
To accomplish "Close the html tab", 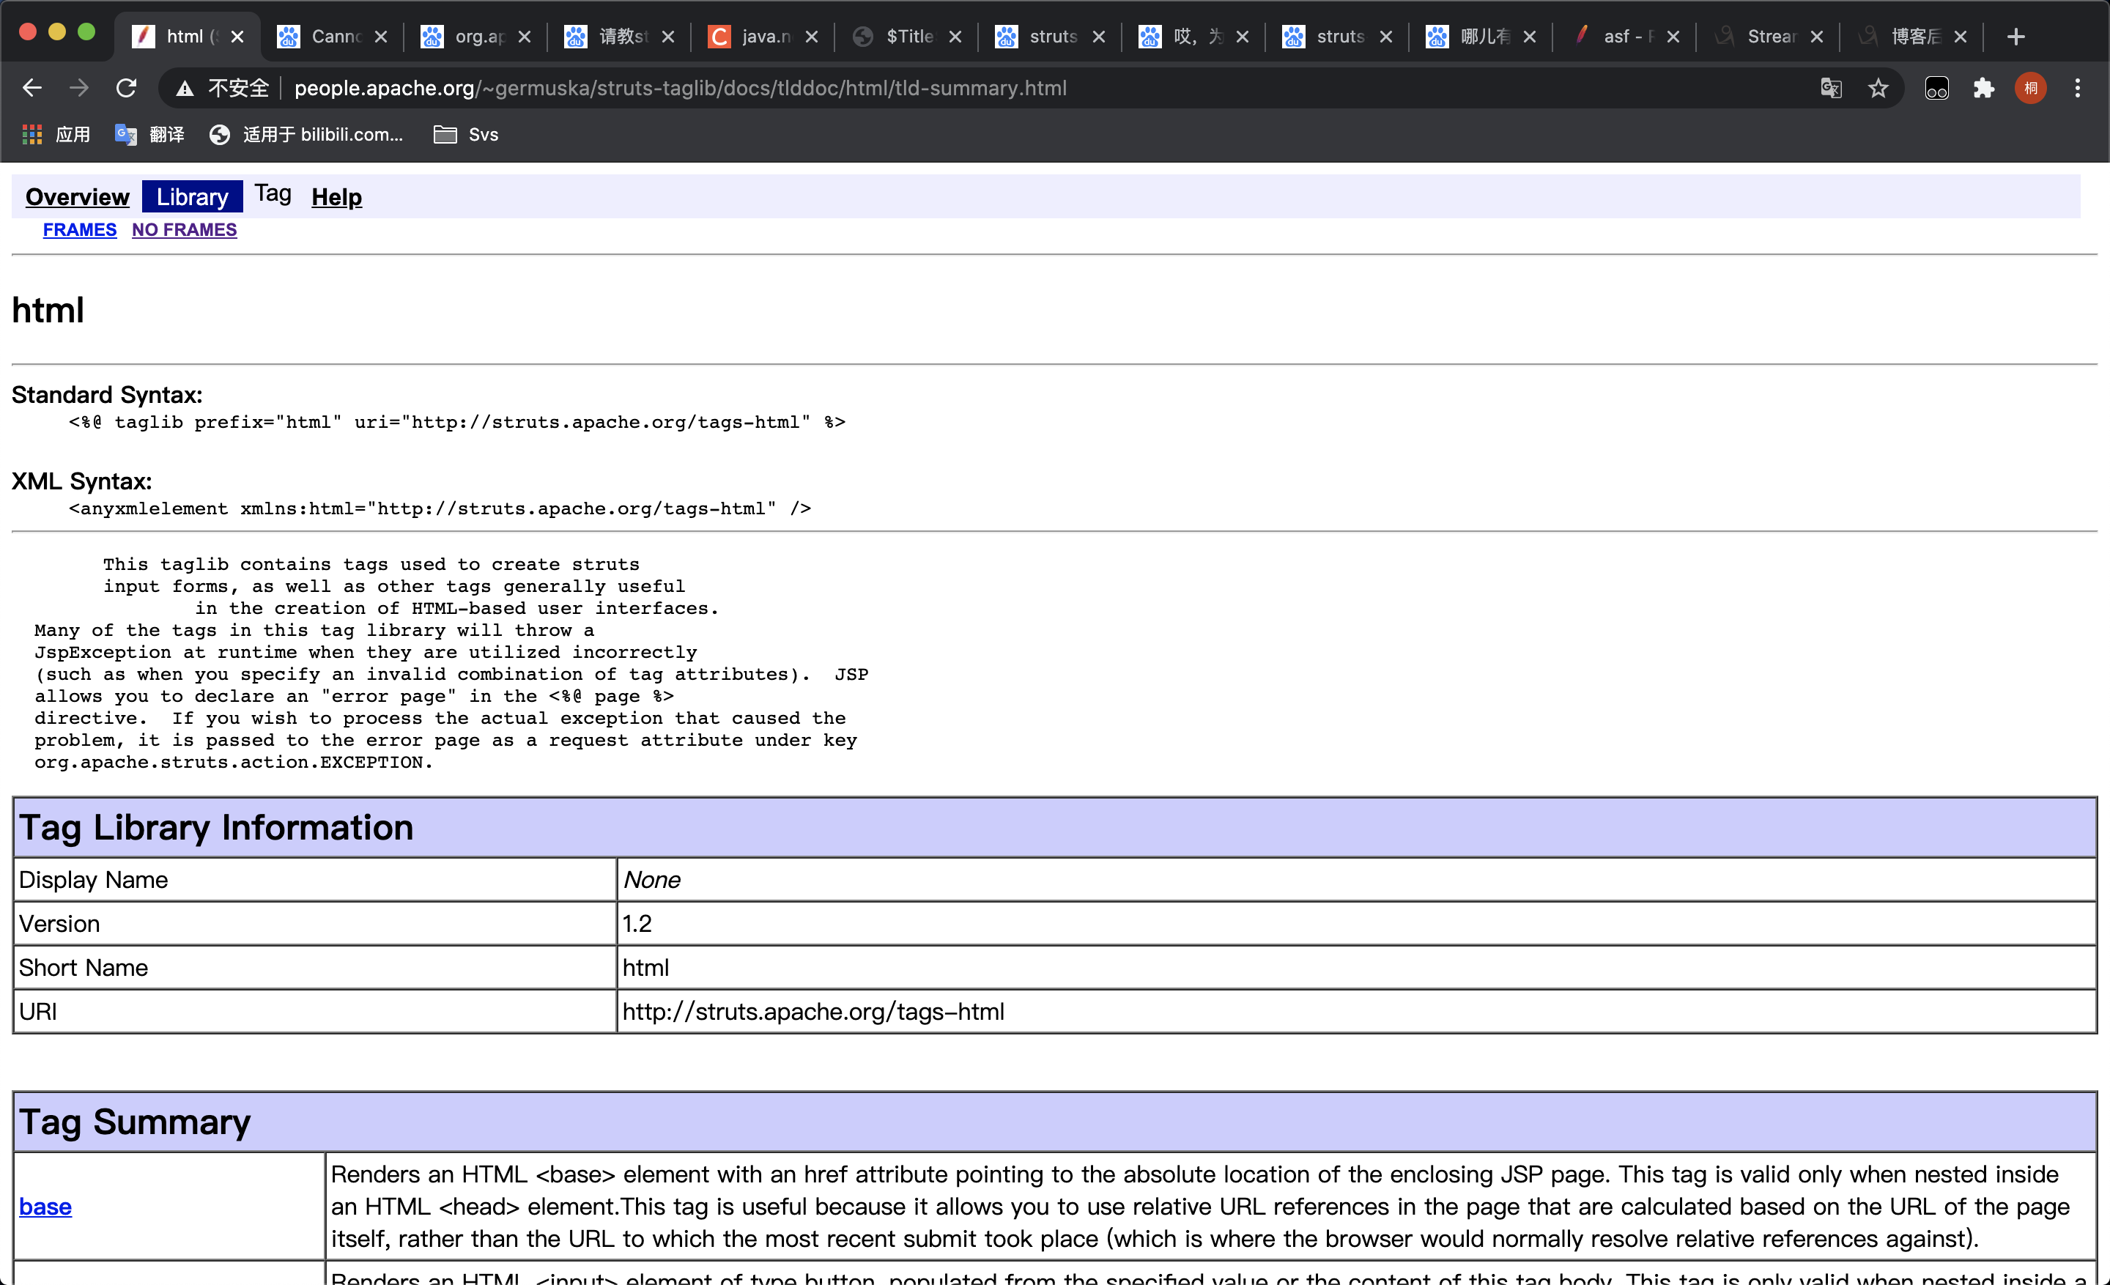I will pyautogui.click(x=238, y=37).
